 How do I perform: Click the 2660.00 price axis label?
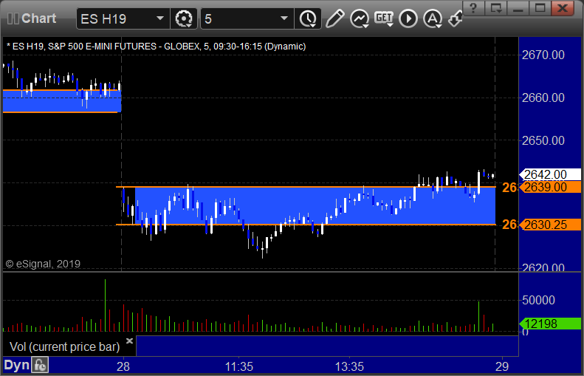click(543, 98)
